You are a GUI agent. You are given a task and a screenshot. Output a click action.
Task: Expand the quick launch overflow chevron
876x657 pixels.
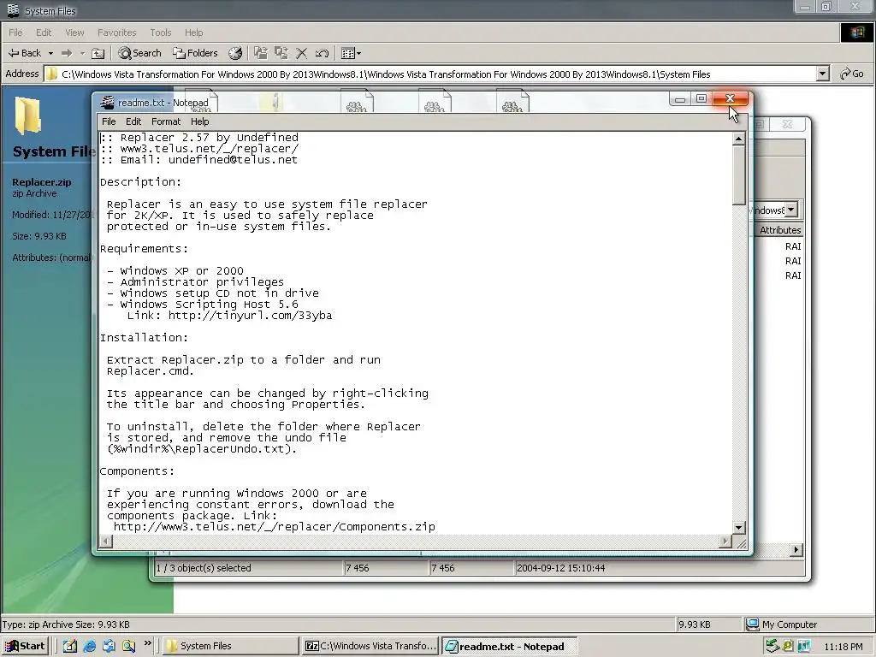pos(147,643)
